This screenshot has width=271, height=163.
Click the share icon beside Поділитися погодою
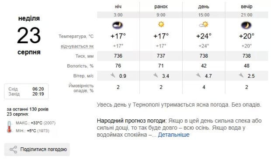pos(13,149)
